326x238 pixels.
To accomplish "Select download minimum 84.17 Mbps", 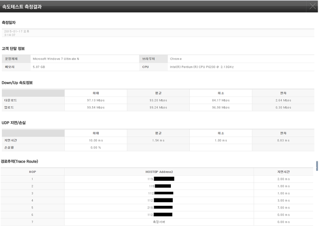I will pyautogui.click(x=221, y=100).
